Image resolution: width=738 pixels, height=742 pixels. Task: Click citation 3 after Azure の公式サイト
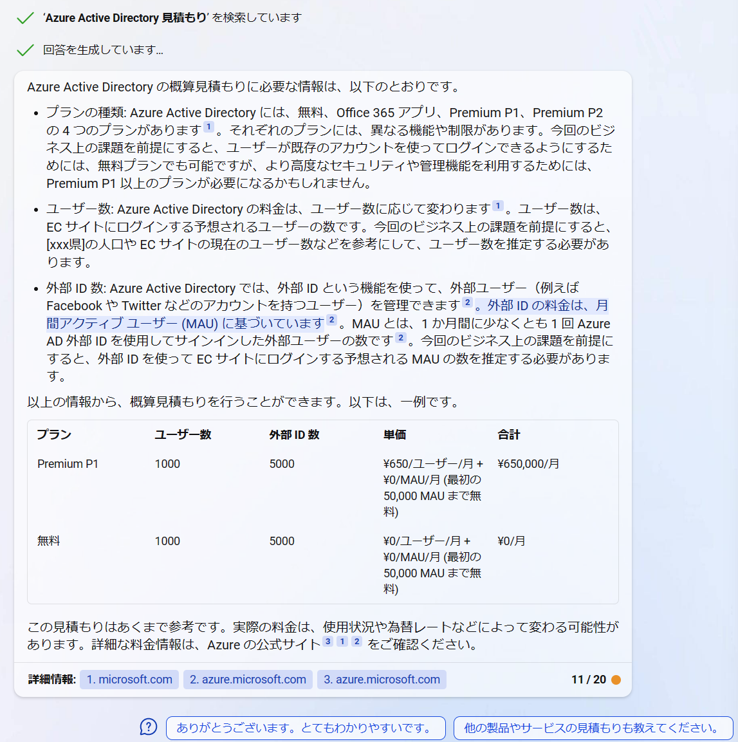tap(328, 641)
